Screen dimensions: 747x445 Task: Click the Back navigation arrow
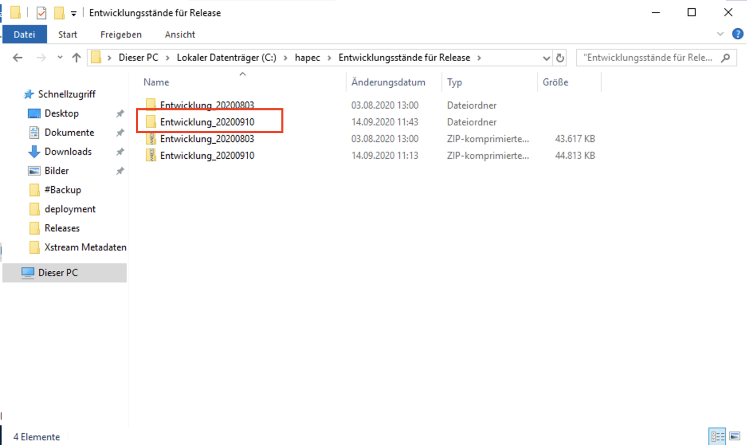(x=17, y=57)
